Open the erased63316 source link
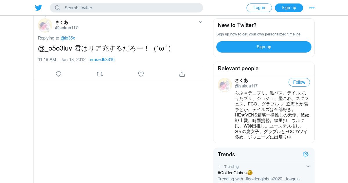The width and height of the screenshot is (348, 183). 102,60
